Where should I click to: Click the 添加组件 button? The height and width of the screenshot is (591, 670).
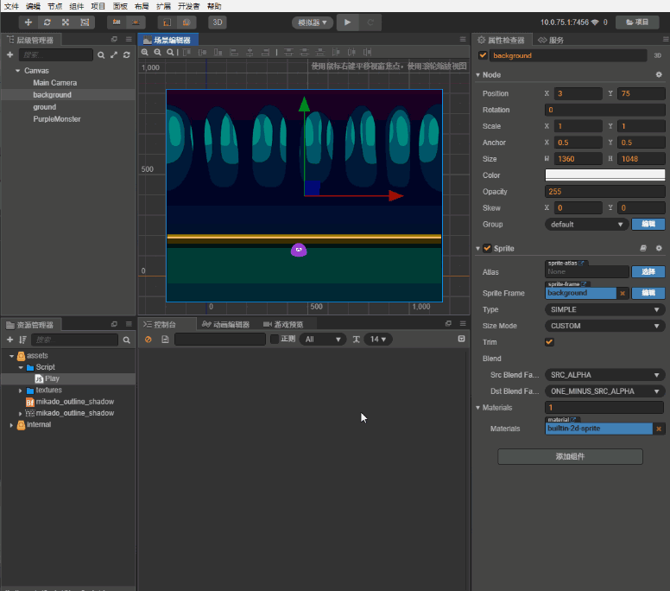(570, 457)
